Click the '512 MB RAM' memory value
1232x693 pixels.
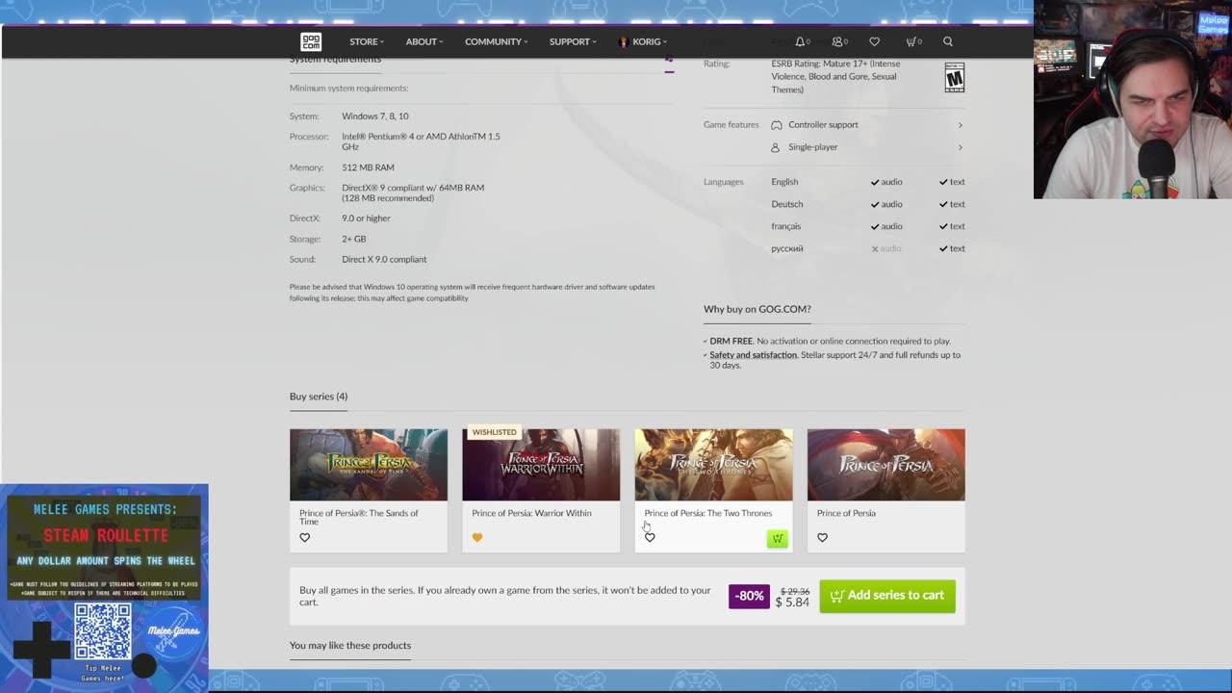(368, 167)
